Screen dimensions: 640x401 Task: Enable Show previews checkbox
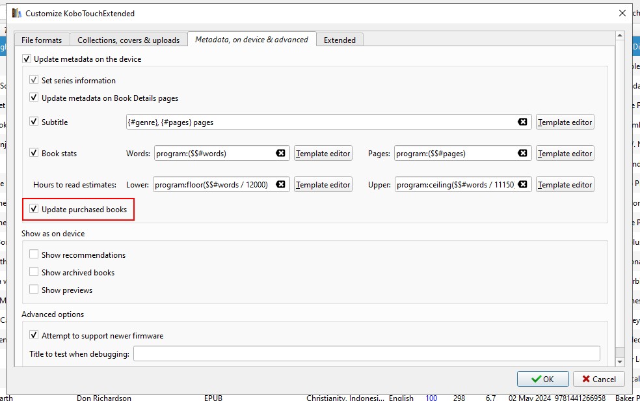[x=34, y=290]
